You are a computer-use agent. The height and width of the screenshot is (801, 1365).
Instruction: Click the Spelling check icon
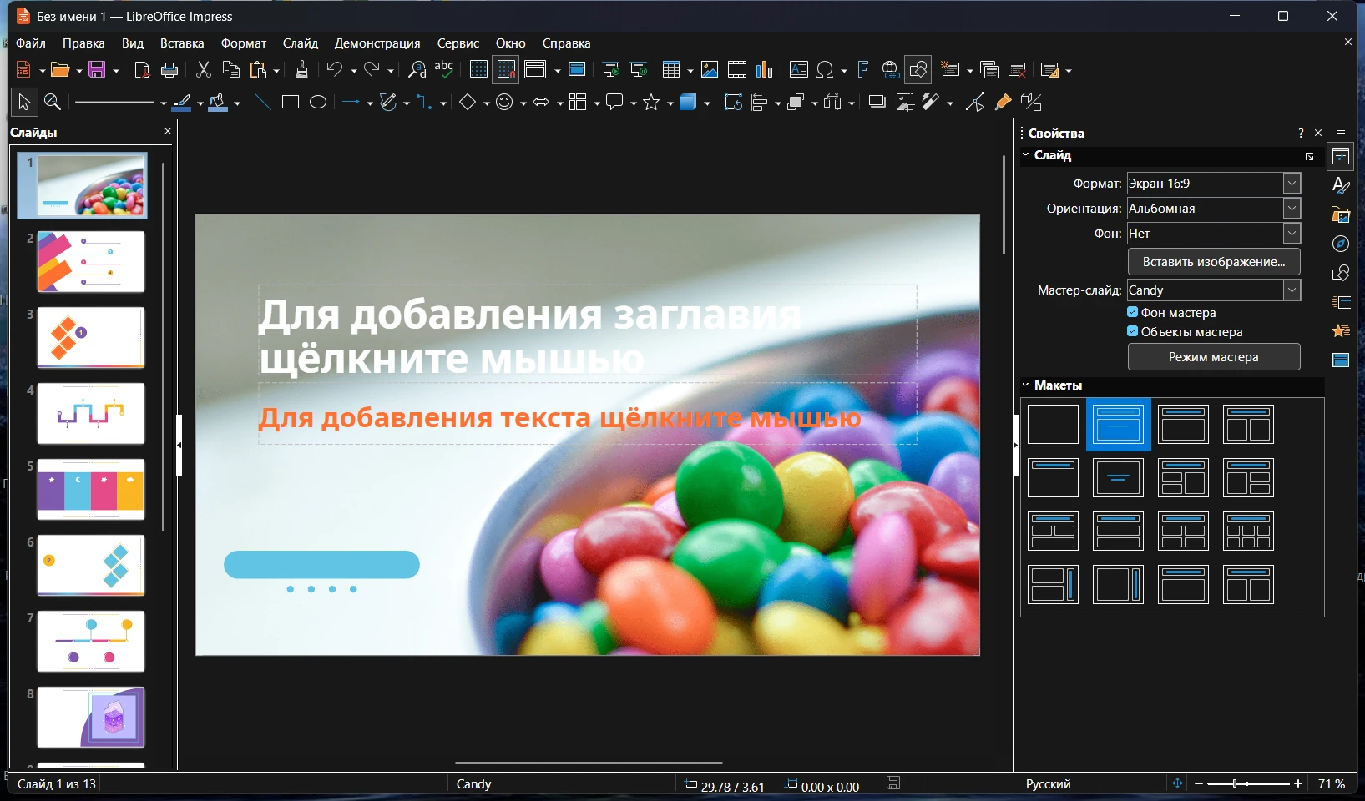444,70
